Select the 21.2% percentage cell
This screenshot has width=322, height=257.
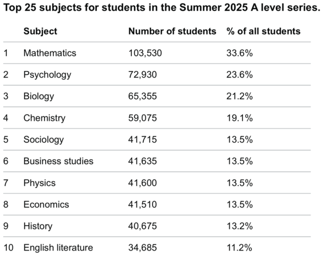click(x=239, y=96)
